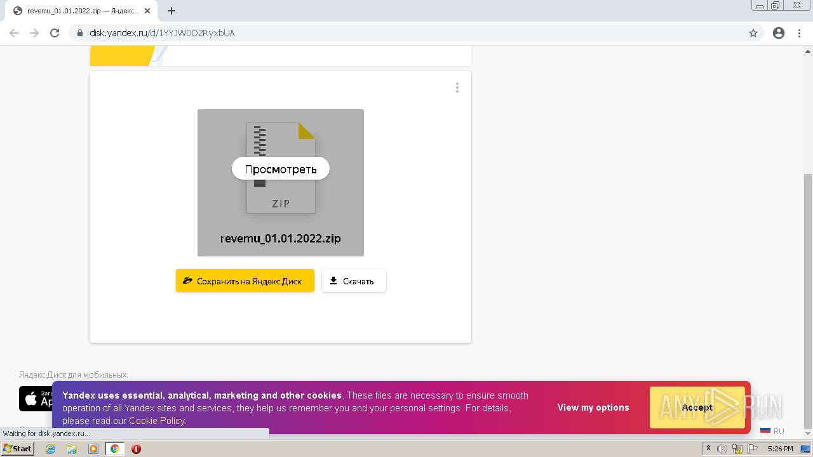Click the Скачать download button

[354, 281]
